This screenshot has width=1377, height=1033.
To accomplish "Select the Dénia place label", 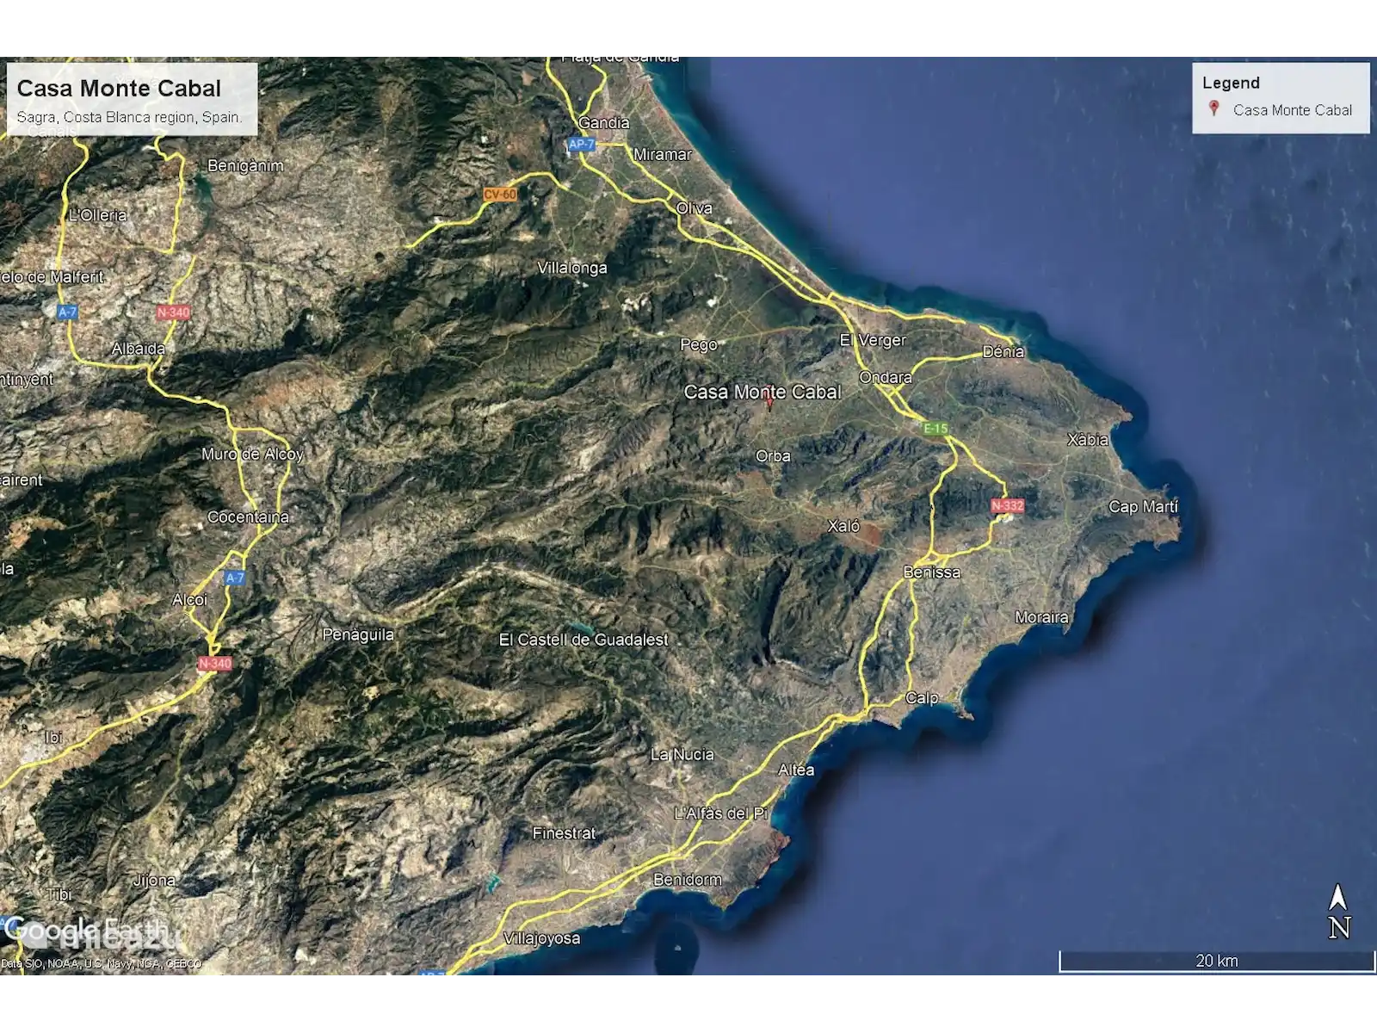I will pyautogui.click(x=1003, y=351).
